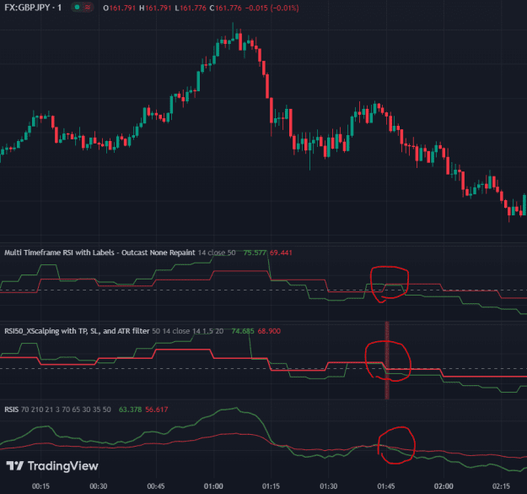Viewport: 527px width, 494px height.
Task: Click the green market status dot
Action: pyautogui.click(x=77, y=7)
